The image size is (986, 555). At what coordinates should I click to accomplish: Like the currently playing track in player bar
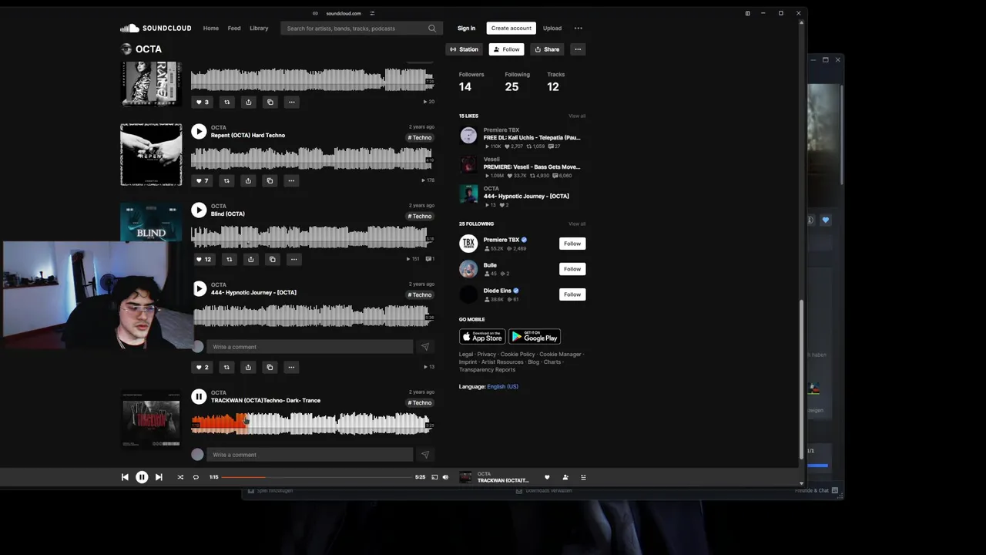(x=547, y=477)
